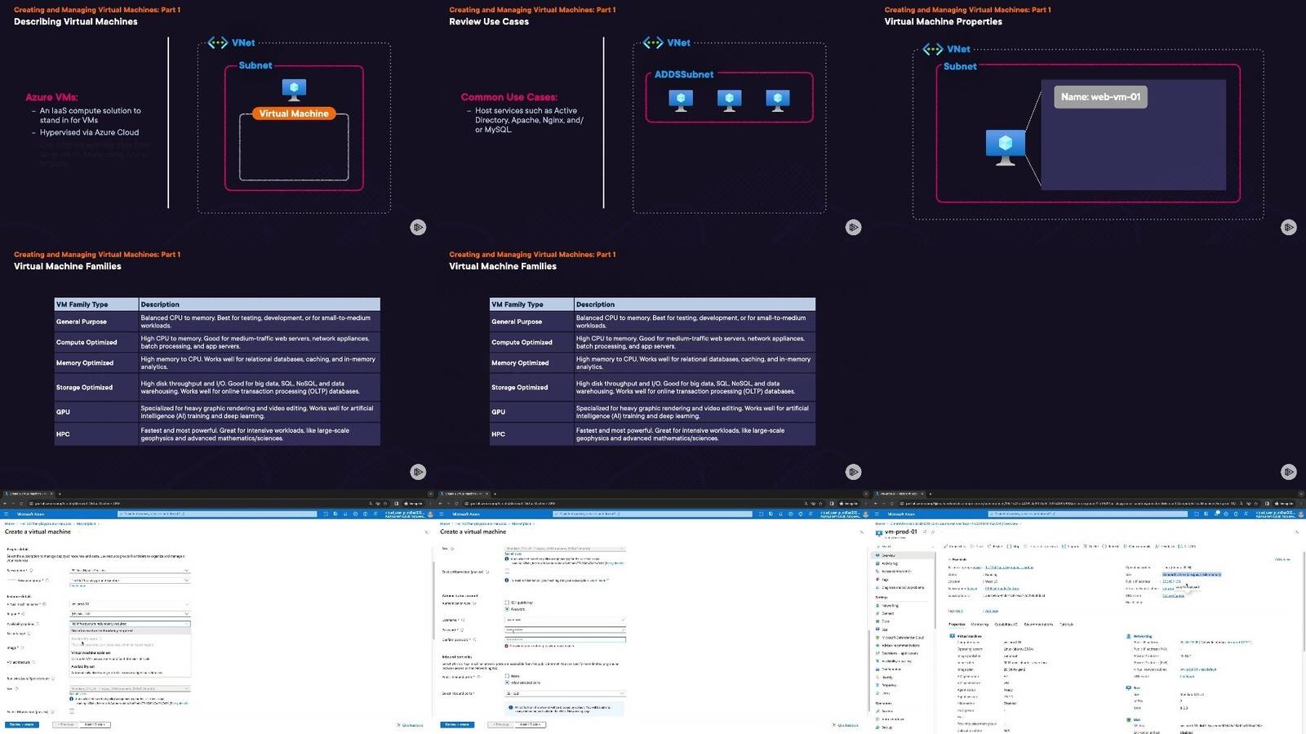Switch to the Monitoring tab of vm-prod-01
The image size is (1306, 734).
[x=979, y=625]
